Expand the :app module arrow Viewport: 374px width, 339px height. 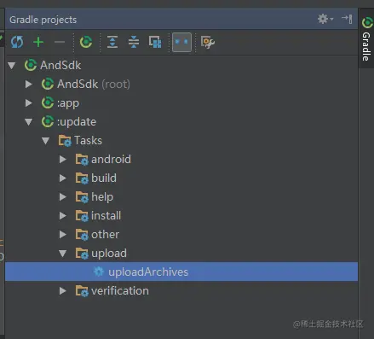(29, 102)
